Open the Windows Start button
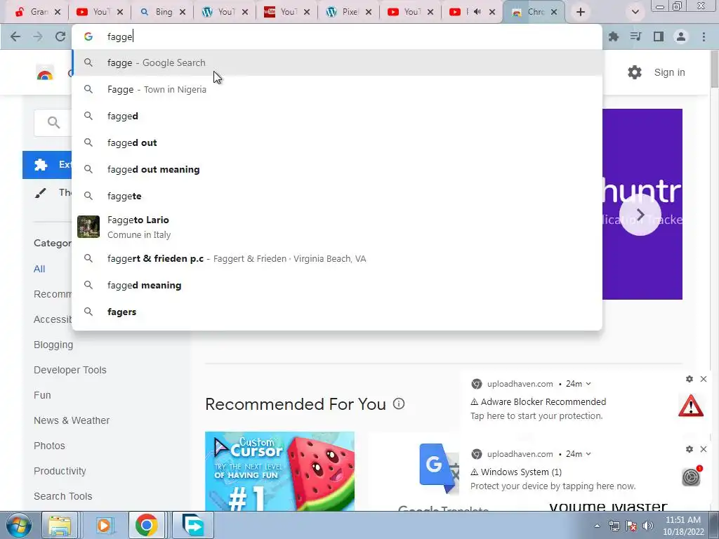 (x=18, y=525)
